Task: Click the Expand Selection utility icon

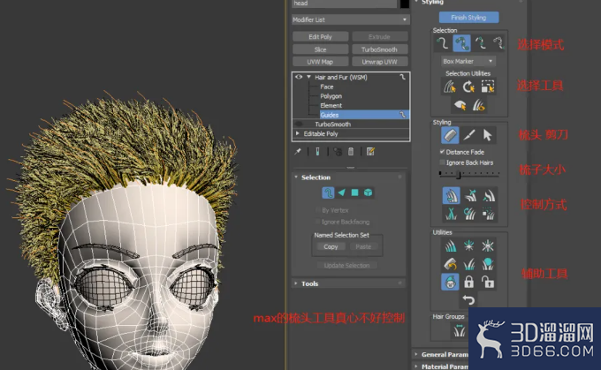Action: pos(488,87)
